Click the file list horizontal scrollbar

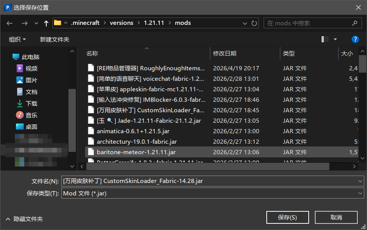[208, 166]
